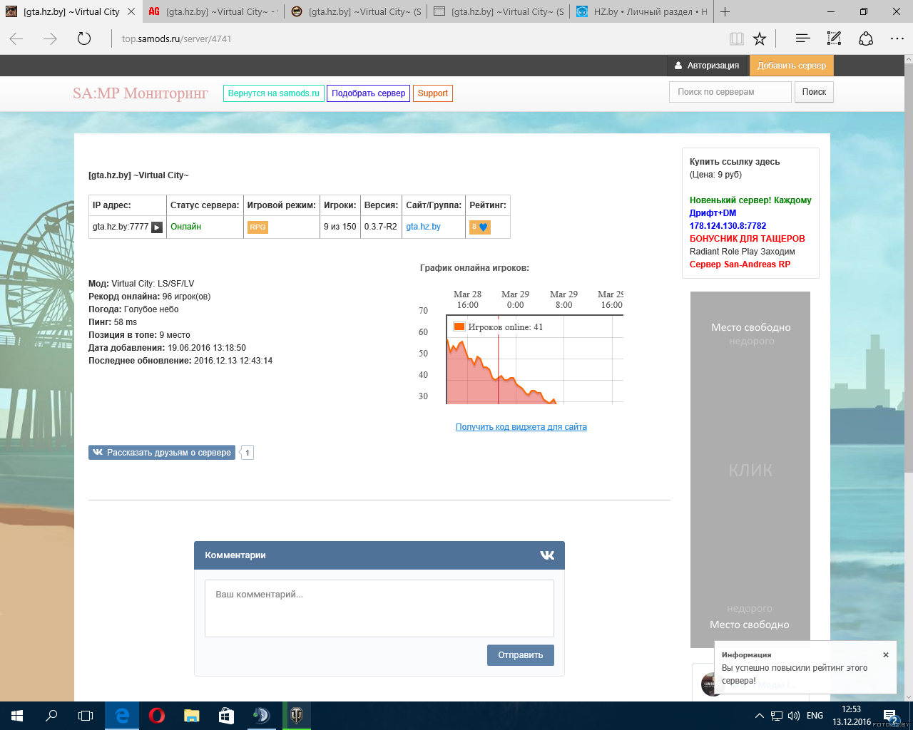The height and width of the screenshot is (730, 913).
Task: Open World of Tanks taskbar icon
Action: pyautogui.click(x=296, y=716)
